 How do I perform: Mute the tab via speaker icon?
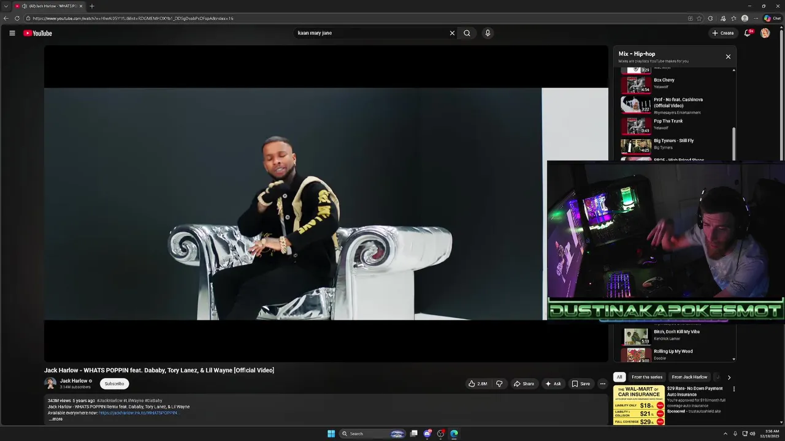coord(24,6)
